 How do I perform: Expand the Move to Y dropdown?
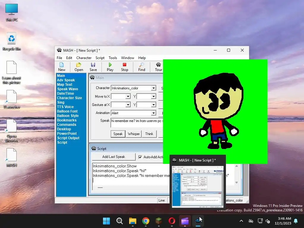(x=153, y=96)
